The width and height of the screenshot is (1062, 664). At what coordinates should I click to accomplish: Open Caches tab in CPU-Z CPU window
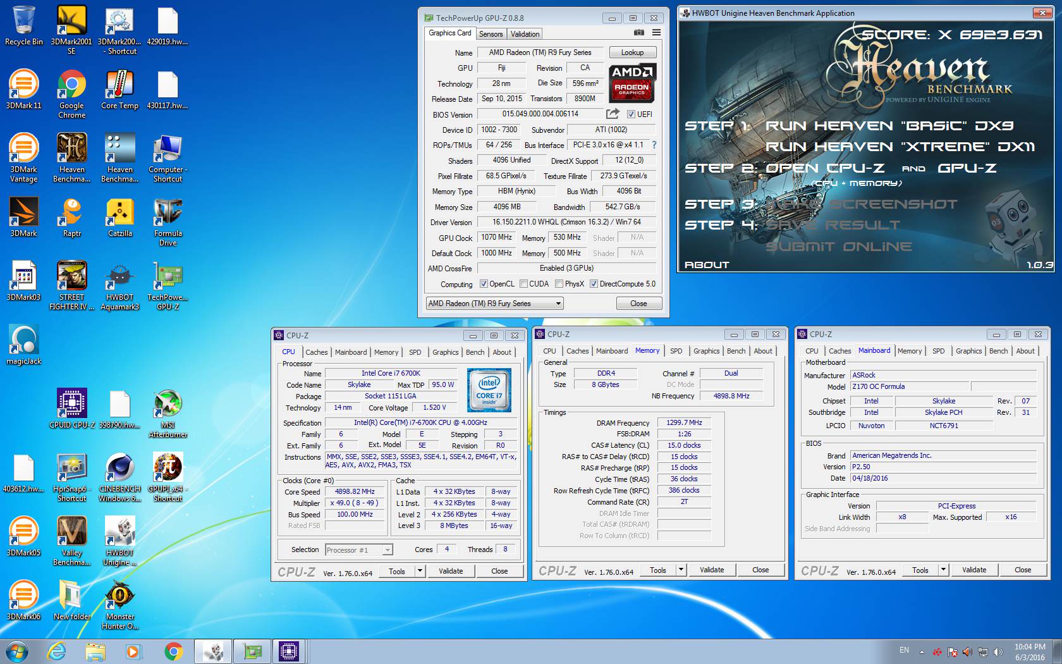point(316,352)
